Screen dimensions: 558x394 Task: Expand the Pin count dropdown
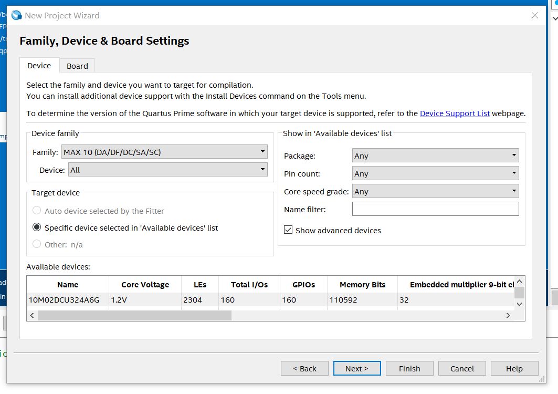(x=436, y=173)
